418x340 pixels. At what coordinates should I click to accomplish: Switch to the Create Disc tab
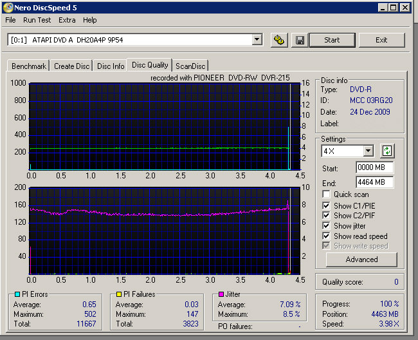(71, 66)
